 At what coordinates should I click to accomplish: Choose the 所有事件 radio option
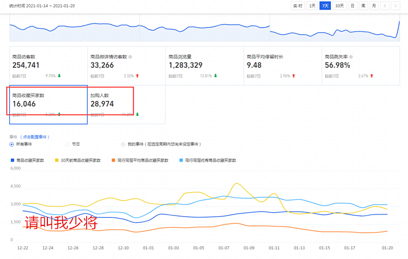click(11, 144)
